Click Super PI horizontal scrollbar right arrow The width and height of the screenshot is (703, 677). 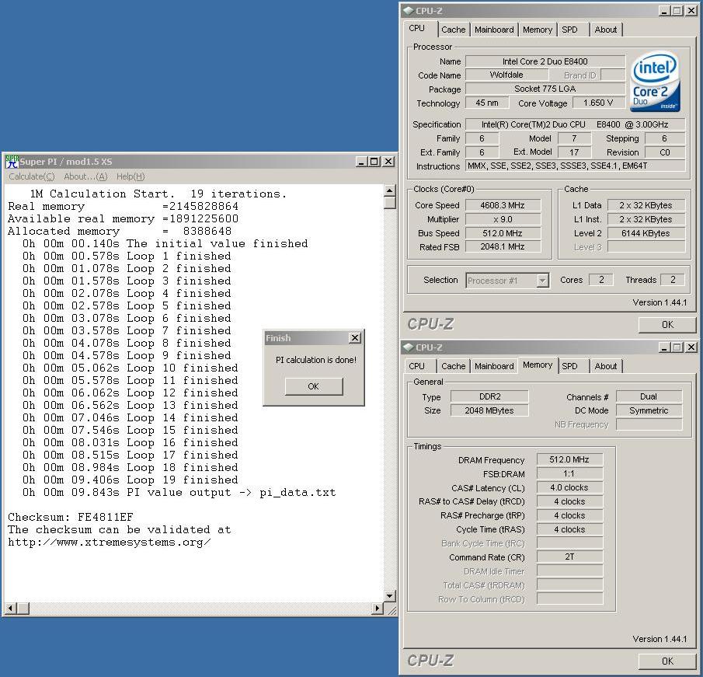click(x=378, y=609)
